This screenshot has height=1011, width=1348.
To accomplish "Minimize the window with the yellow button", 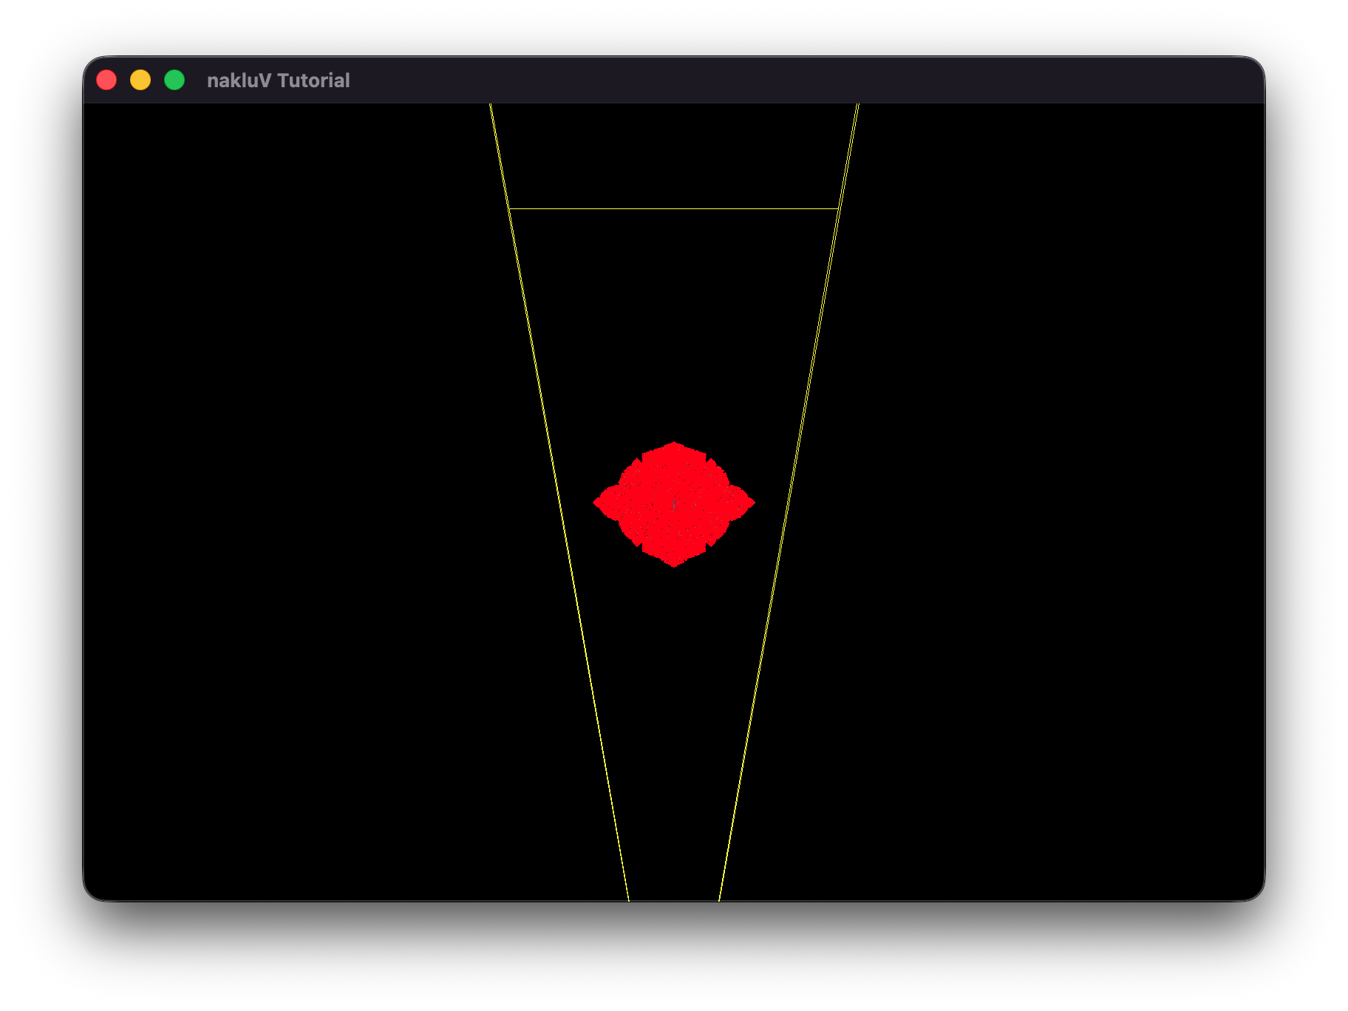I will click(140, 80).
